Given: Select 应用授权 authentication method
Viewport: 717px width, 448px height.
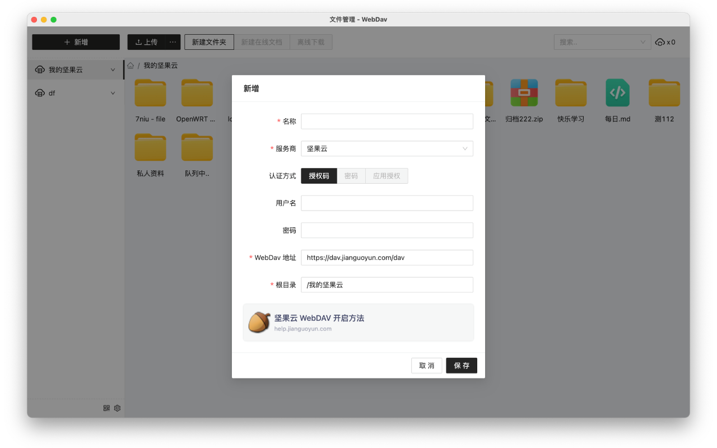Looking at the screenshot, I should 387,176.
